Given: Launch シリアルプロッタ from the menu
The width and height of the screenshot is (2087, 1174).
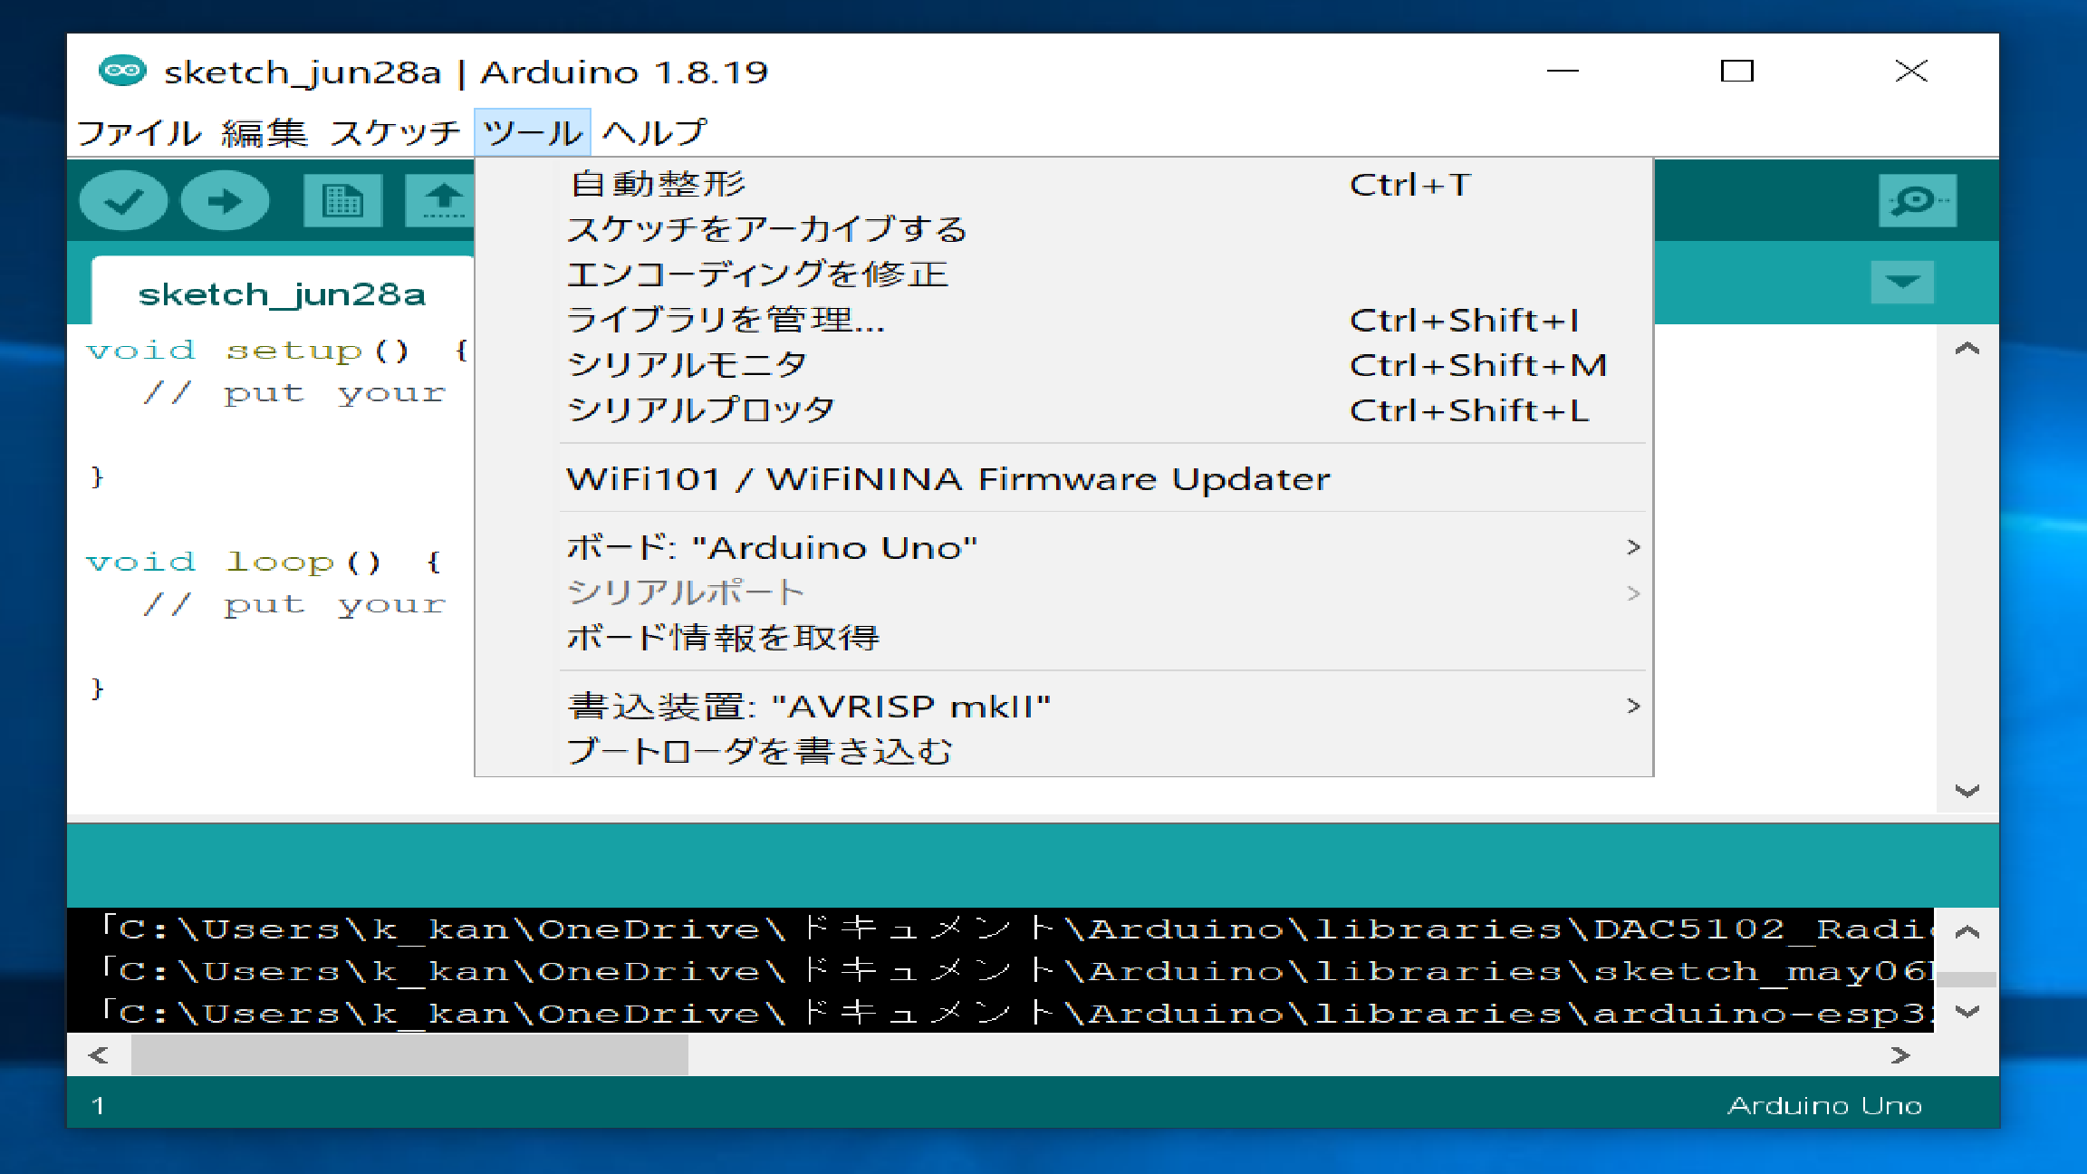Looking at the screenshot, I should pos(1063,410).
